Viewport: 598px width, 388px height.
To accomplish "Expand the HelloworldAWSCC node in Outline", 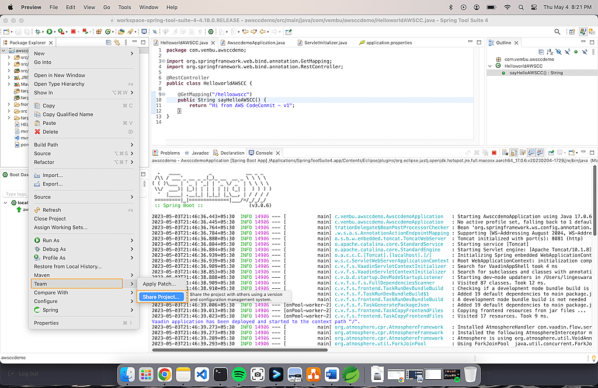I will tap(490, 66).
